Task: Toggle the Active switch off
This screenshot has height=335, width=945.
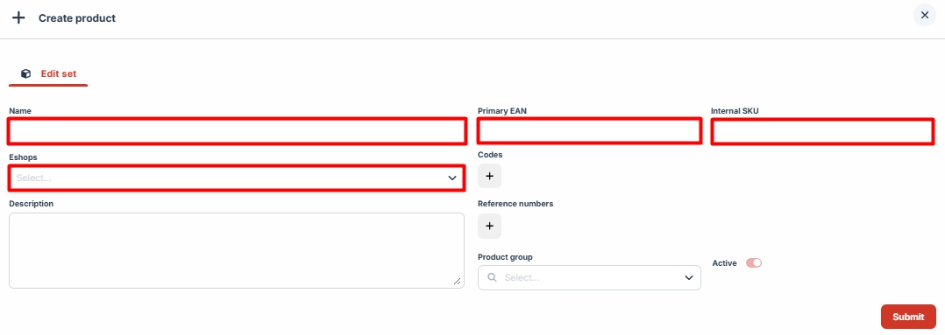Action: click(x=754, y=262)
